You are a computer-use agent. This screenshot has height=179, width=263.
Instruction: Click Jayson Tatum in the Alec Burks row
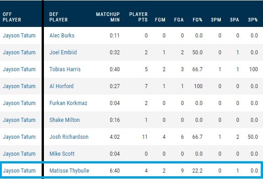click(19, 36)
